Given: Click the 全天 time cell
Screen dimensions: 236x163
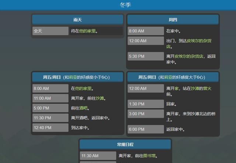Looking at the screenshot, I should point(51,31).
